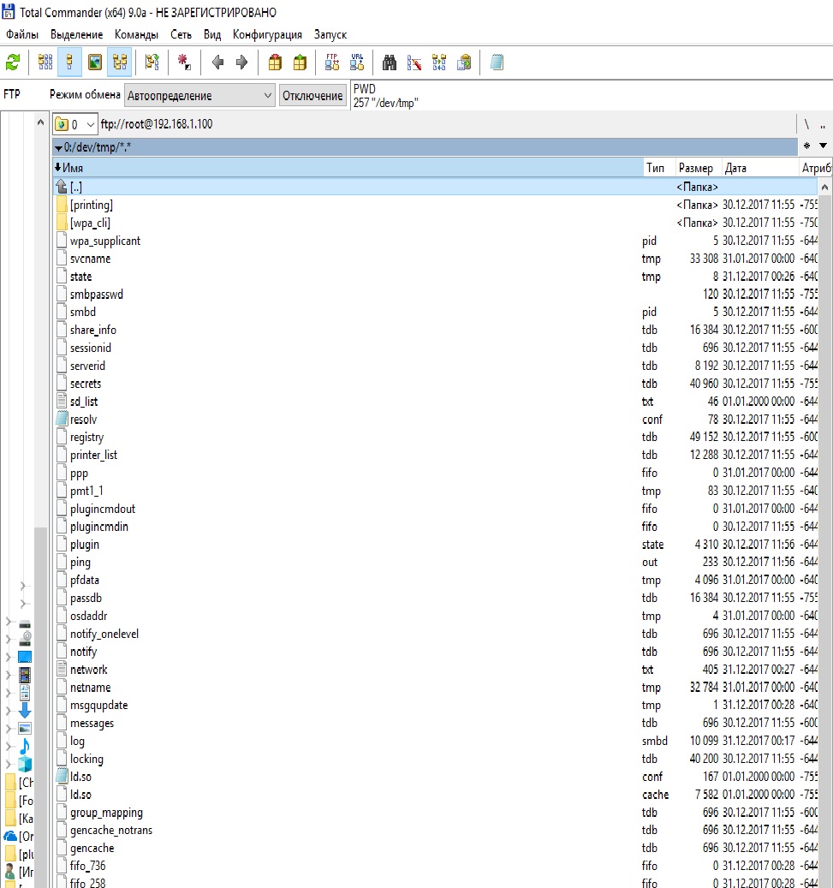Enable thumbnail view via picture icon
Screen dimensions: 833x888
94,63
